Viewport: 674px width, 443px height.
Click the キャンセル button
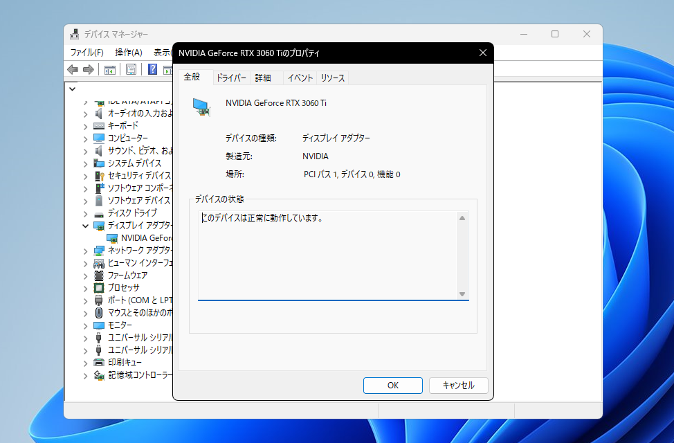pos(459,386)
